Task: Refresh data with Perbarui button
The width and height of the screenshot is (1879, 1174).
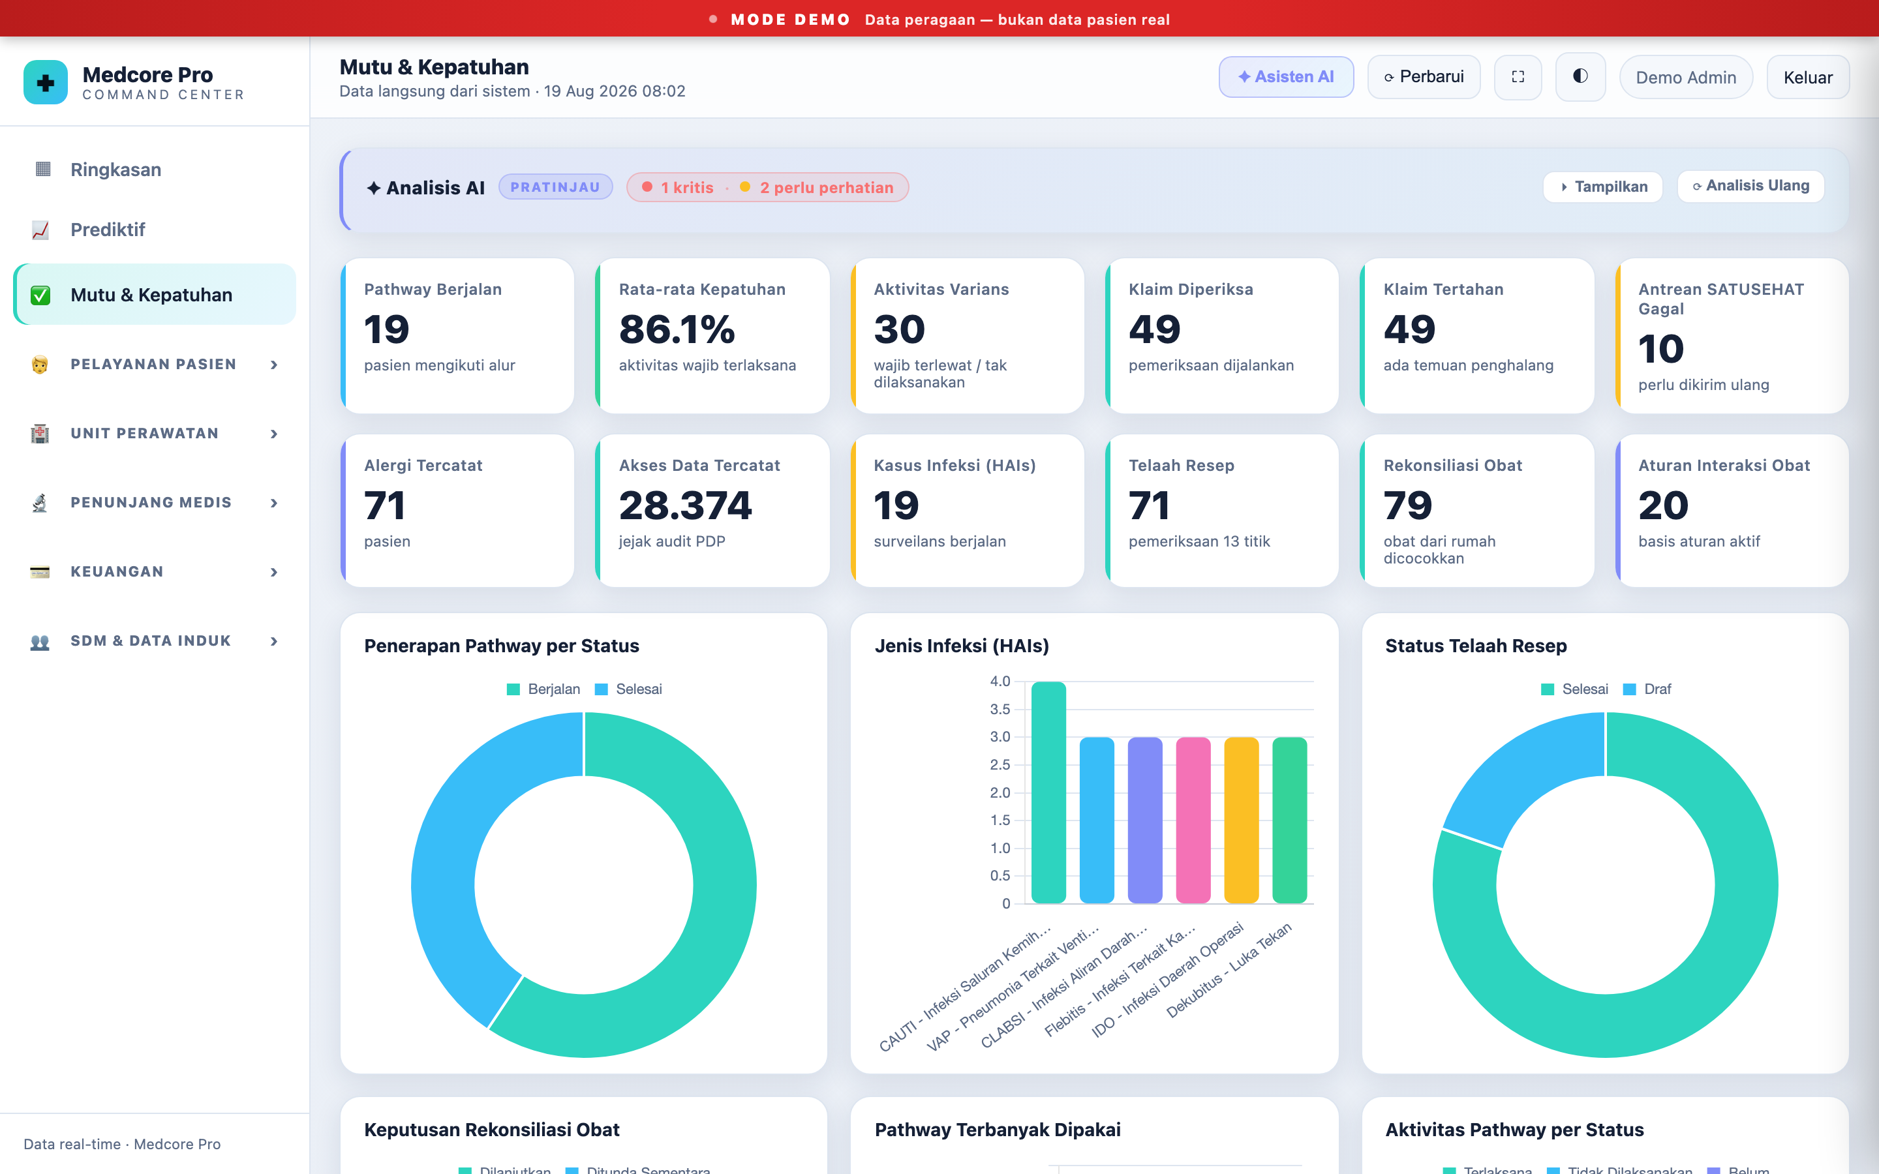Action: click(x=1423, y=77)
